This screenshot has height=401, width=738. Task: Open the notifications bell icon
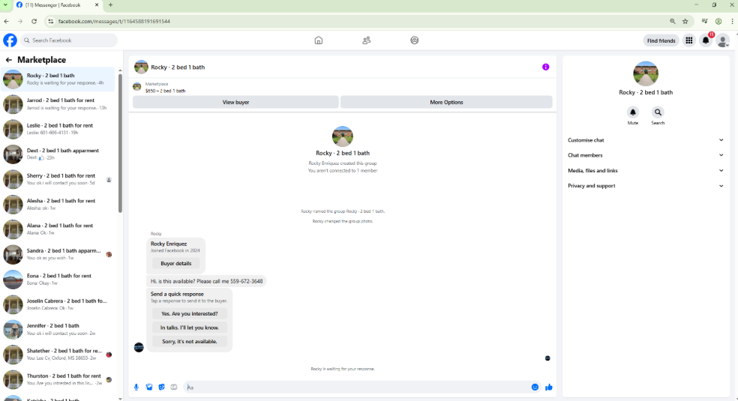[706, 40]
